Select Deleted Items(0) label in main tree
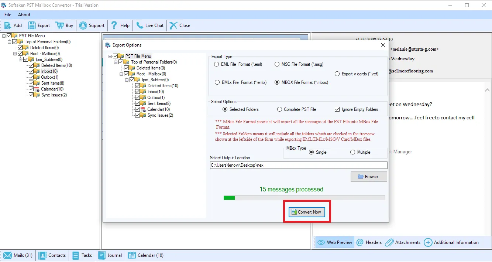492x262 pixels. coord(44,48)
